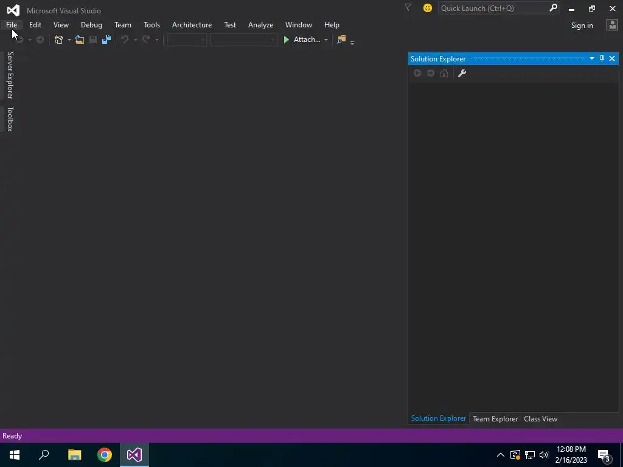Image resolution: width=623 pixels, height=467 pixels.
Task: Focus the Quick Launch search field
Action: 493,9
